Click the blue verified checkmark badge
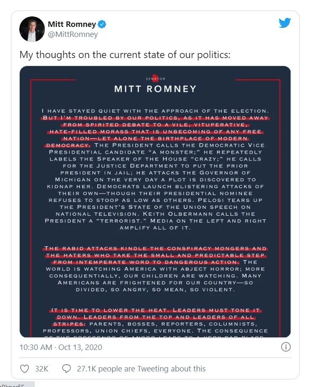The image size is (312, 387). point(102,24)
